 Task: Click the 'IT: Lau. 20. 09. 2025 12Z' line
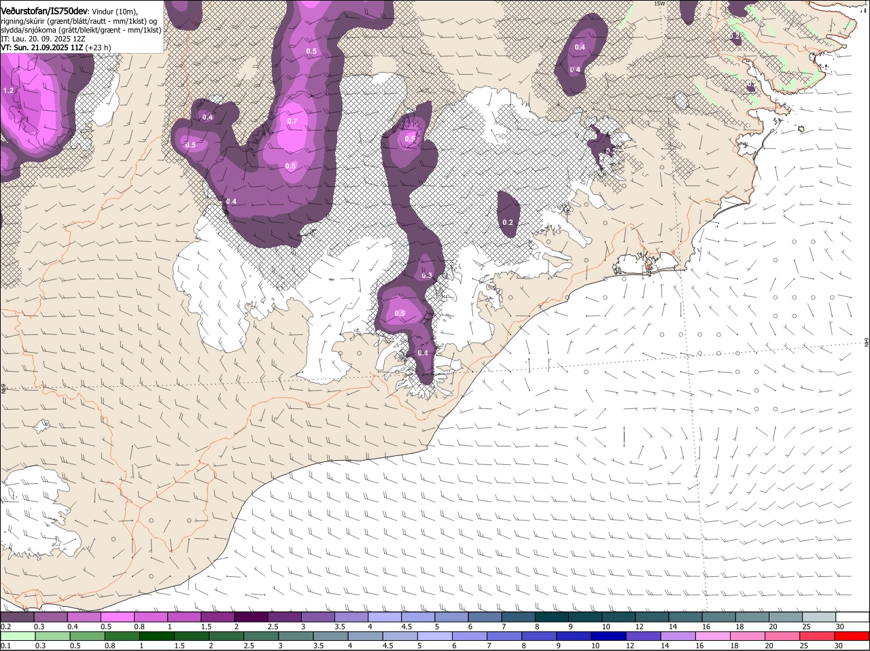click(43, 39)
